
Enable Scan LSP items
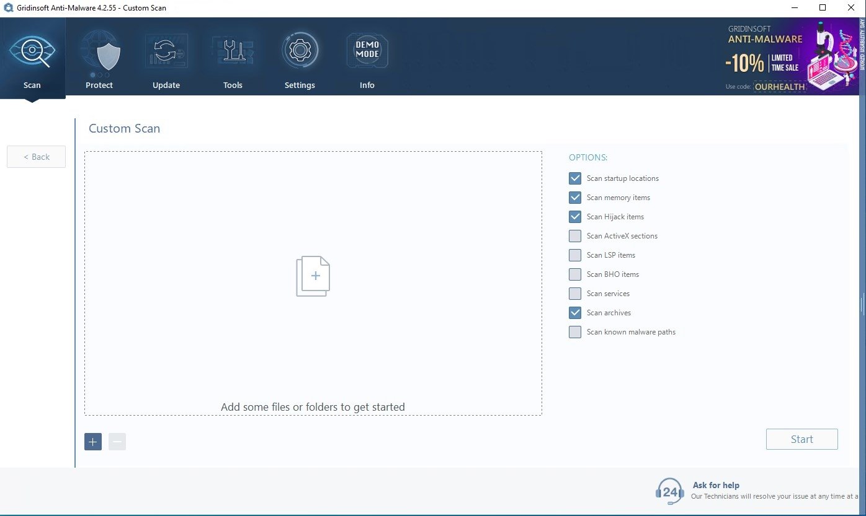(575, 255)
